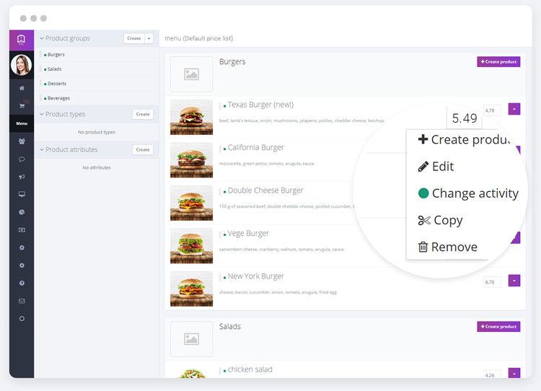Click the chat bubble icon in sidebar
The width and height of the screenshot is (541, 391).
(22, 159)
